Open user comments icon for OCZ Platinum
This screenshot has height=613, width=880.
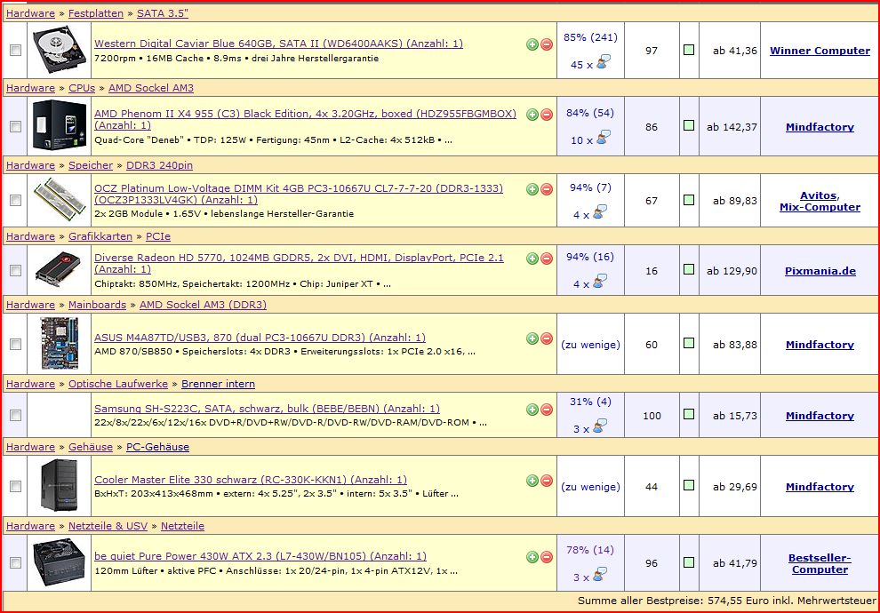point(600,212)
